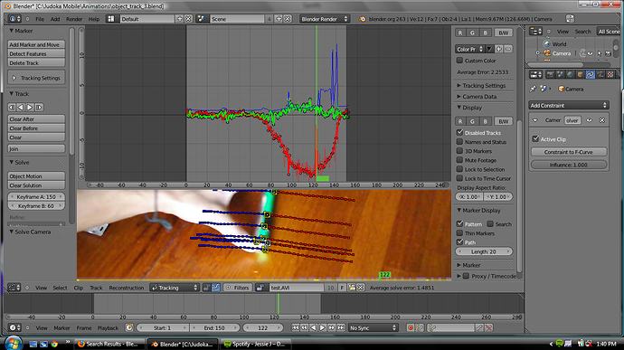The image size is (624, 350).
Task: Click the Object Motion solve button
Action: pyautogui.click(x=36, y=176)
